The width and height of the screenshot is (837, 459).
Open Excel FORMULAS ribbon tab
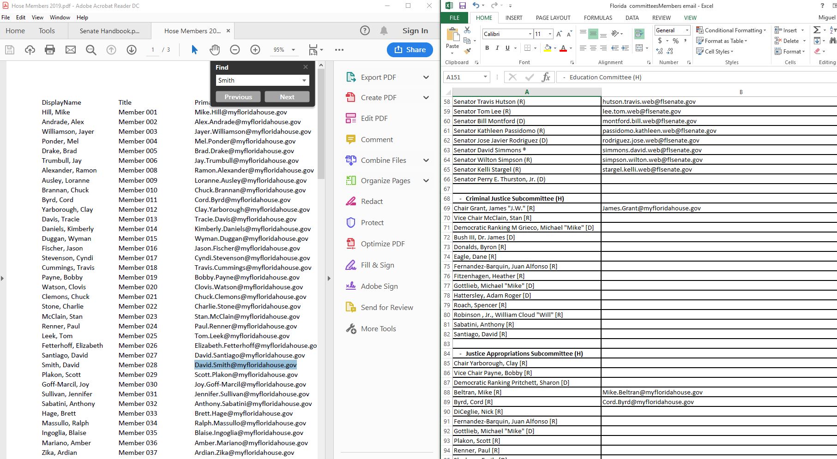click(598, 18)
